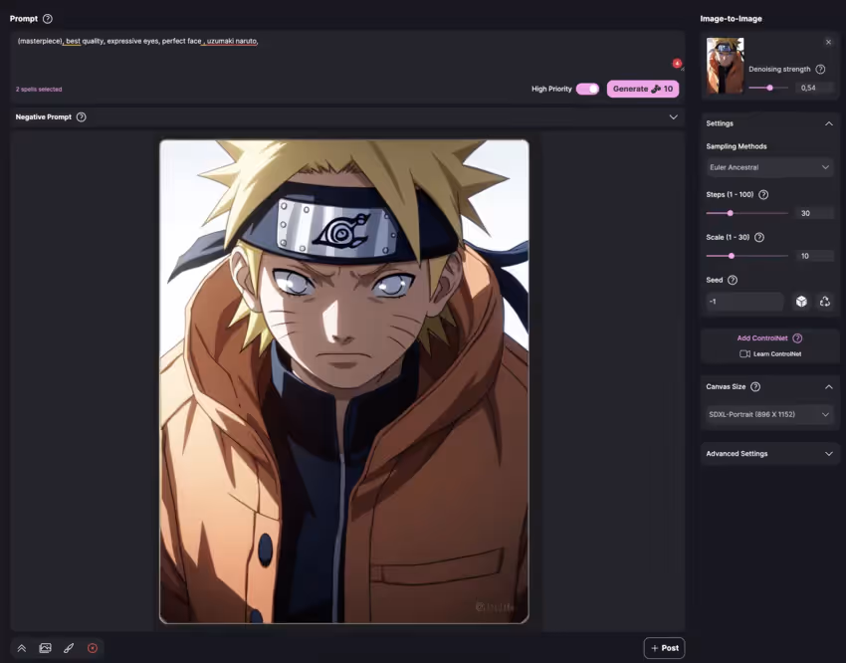Screen dimensions: 846x663
Task: Toggle the High Priority switch
Action: click(x=586, y=89)
